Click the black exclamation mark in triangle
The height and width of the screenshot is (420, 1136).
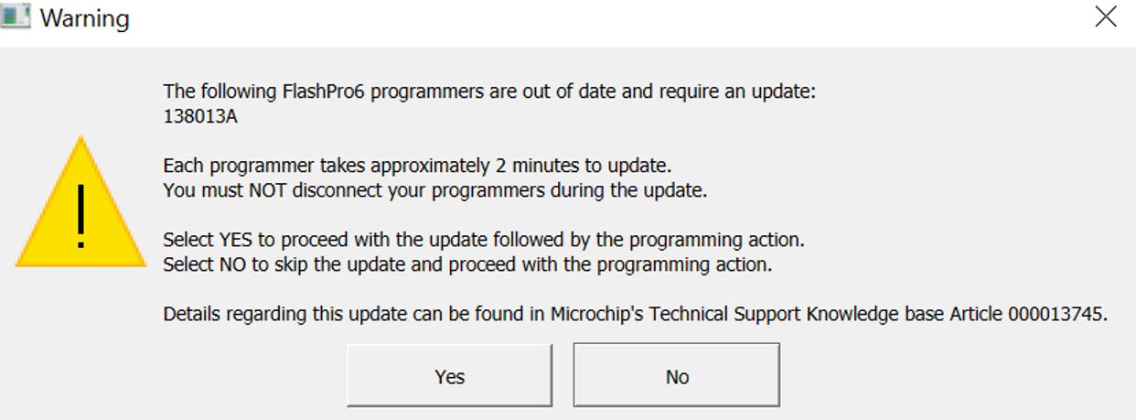click(81, 216)
